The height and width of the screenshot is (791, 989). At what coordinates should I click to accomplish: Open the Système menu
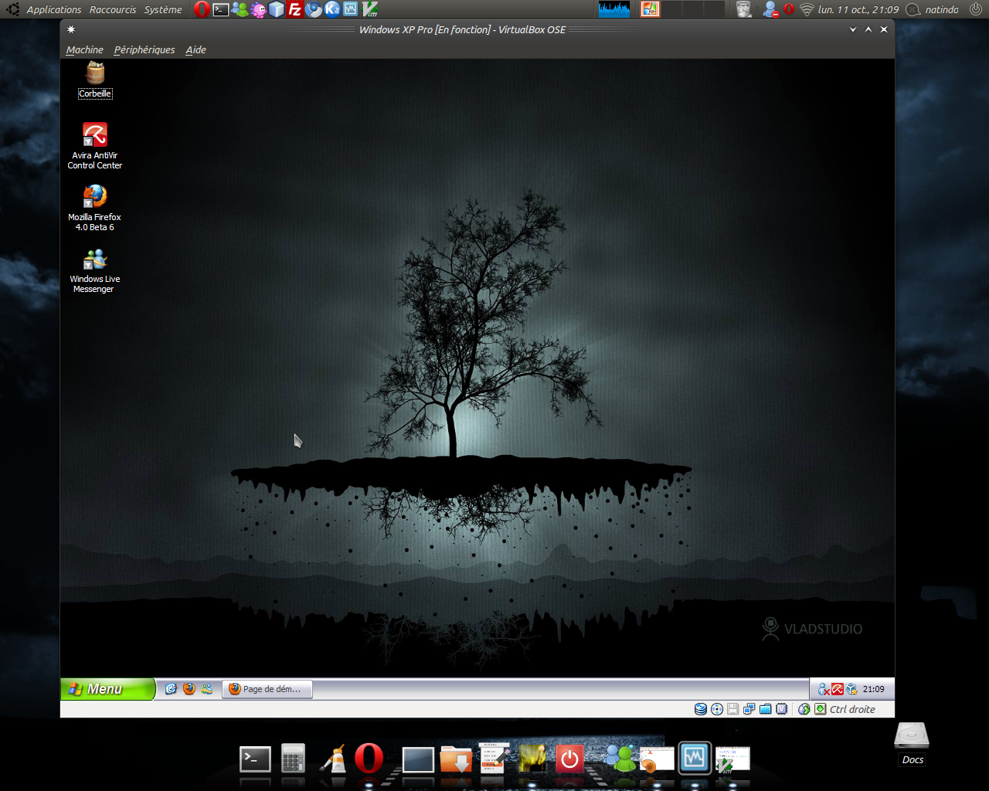163,9
